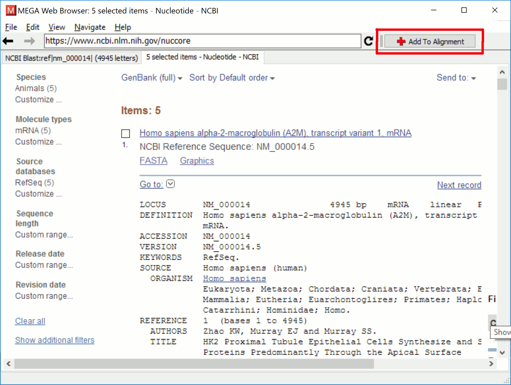Screen dimensions: 511x385
Task: Maximize the MEGA Web Browser window
Action: coord(464,10)
